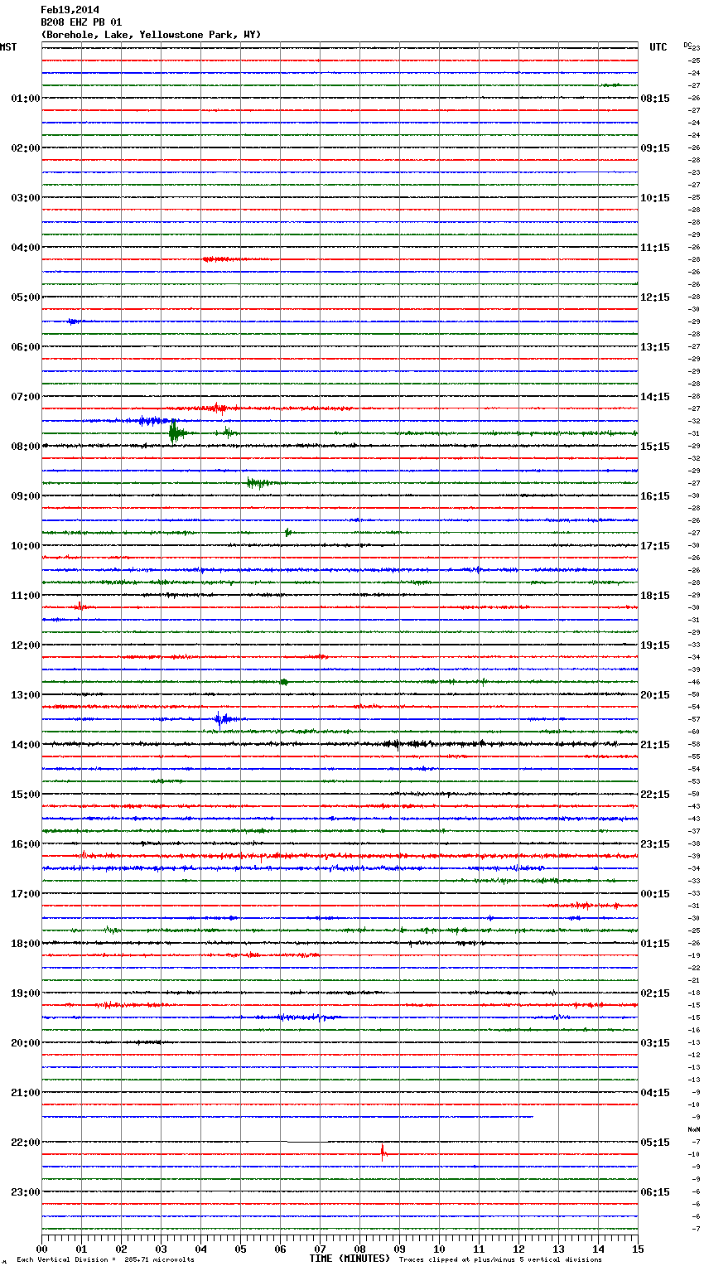The image size is (704, 1271).
Task: Click the 05:15 UTC time label
Action: pos(655,1143)
